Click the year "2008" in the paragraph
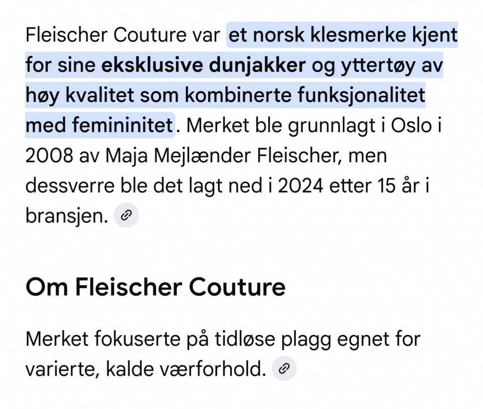This screenshot has width=483, height=409. pyautogui.click(x=49, y=155)
